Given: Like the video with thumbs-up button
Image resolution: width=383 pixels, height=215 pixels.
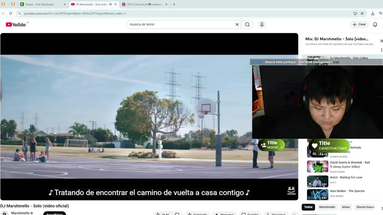Looking at the screenshot, I should (x=162, y=214).
